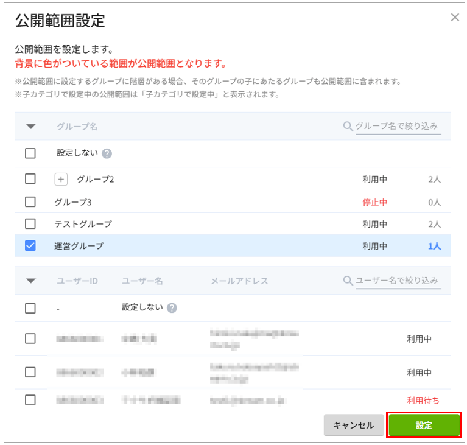Viewport: 467px width, 445px height.
Task: Click the キャンセル button
Action: click(x=353, y=426)
